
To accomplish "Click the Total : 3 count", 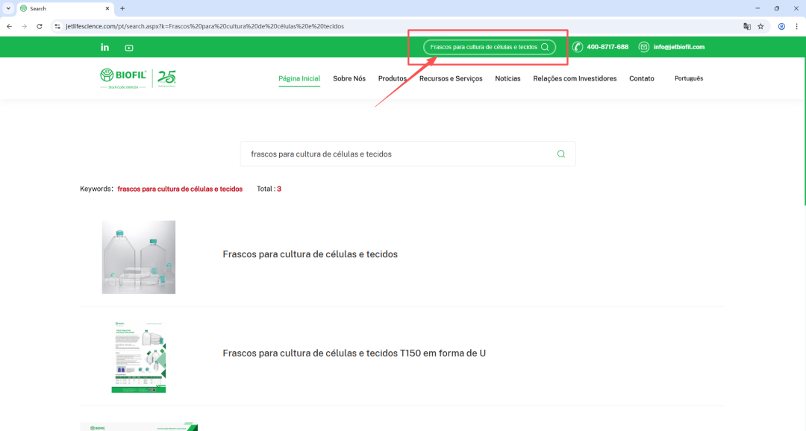I will pos(269,189).
